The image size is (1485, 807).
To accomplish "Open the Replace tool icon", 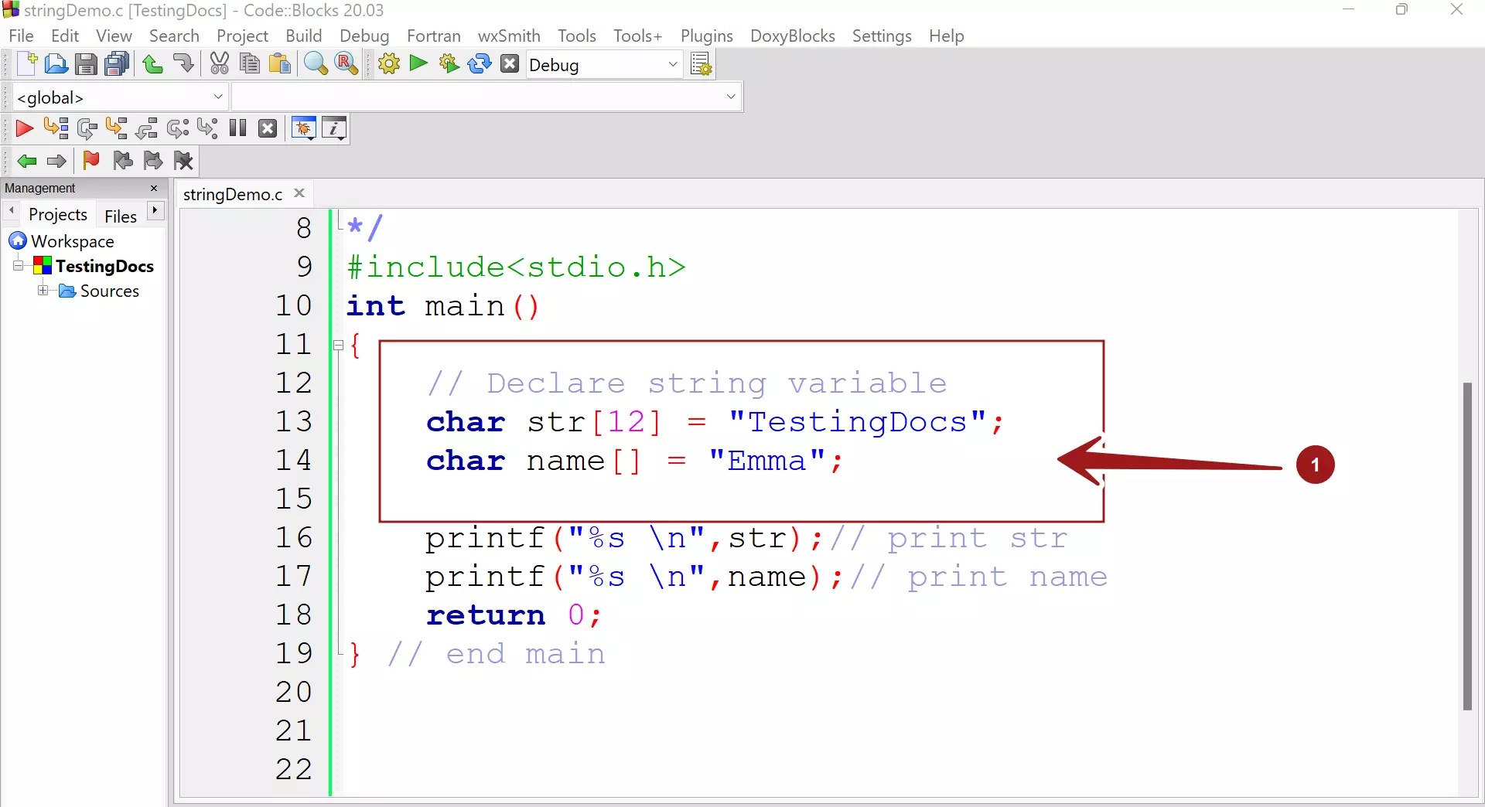I will [x=346, y=64].
